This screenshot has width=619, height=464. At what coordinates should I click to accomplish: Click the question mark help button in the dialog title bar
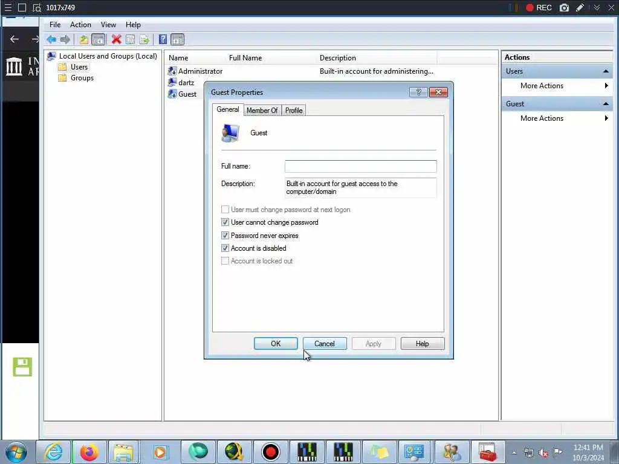click(418, 92)
